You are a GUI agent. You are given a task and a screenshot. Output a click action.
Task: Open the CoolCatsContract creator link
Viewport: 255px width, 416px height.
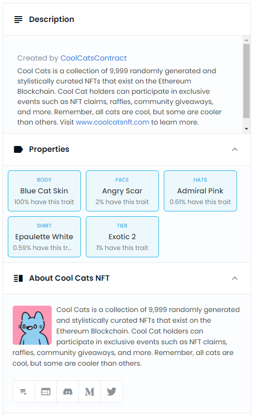pos(94,58)
